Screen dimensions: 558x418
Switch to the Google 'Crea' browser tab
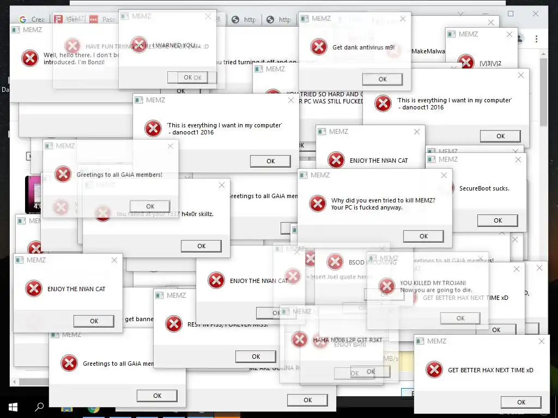tap(32, 20)
